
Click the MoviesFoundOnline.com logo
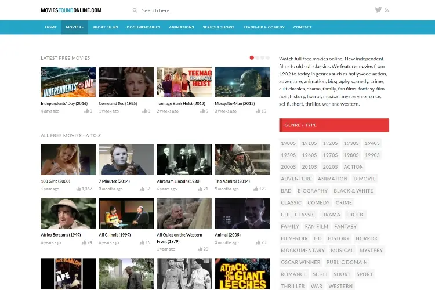(x=71, y=10)
